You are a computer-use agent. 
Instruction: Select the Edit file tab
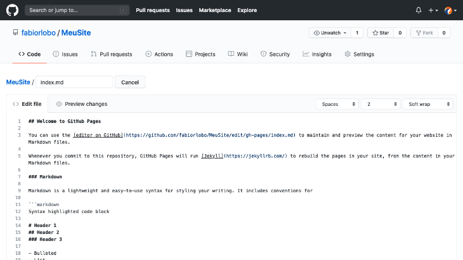[x=27, y=104]
